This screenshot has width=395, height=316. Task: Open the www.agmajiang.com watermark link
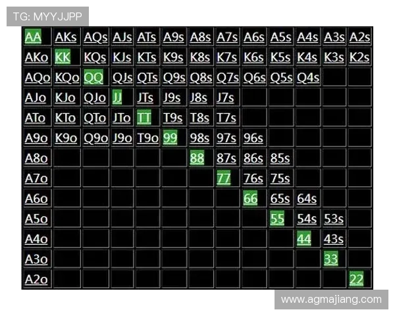tap(331, 300)
